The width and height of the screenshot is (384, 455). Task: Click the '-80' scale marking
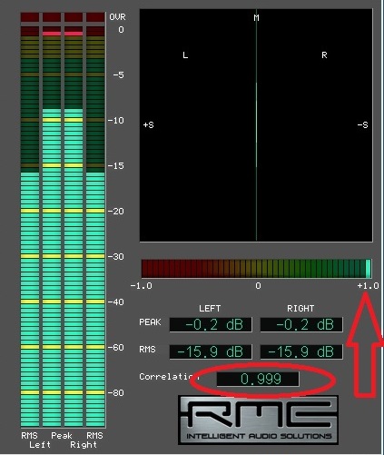pos(116,393)
